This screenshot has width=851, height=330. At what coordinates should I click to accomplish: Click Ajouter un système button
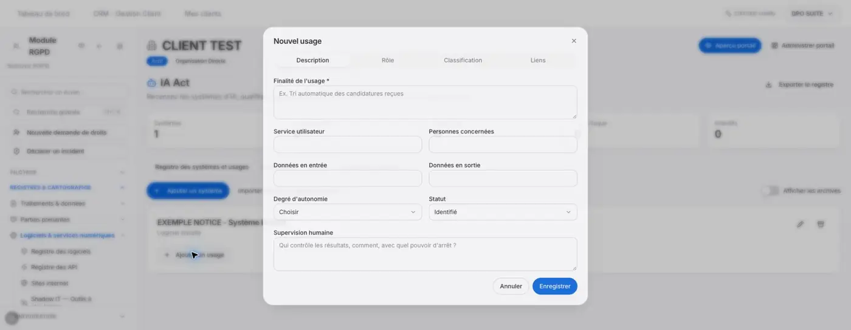click(188, 190)
